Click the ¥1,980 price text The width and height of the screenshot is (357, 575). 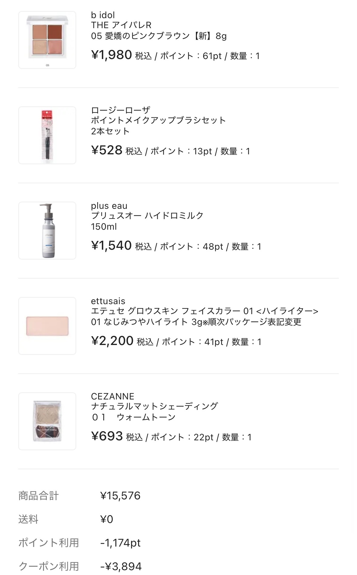[111, 55]
